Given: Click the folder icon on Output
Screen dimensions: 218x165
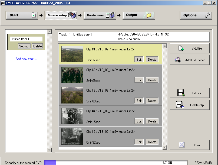Looking at the screenshot, I should [x=148, y=15].
